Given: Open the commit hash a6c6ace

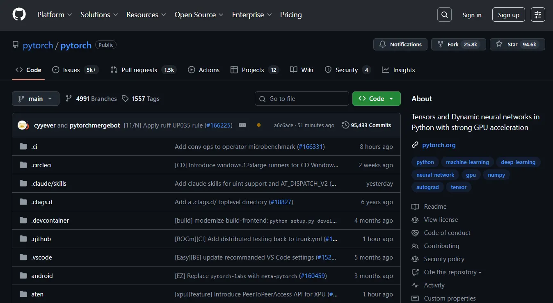Looking at the screenshot, I should [283, 125].
